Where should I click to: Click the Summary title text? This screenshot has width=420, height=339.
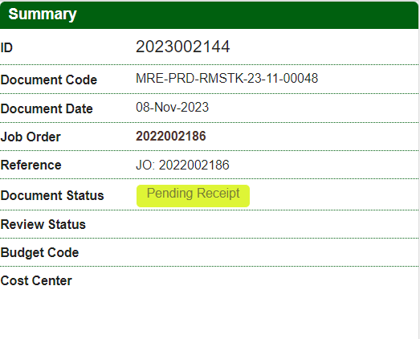click(43, 14)
